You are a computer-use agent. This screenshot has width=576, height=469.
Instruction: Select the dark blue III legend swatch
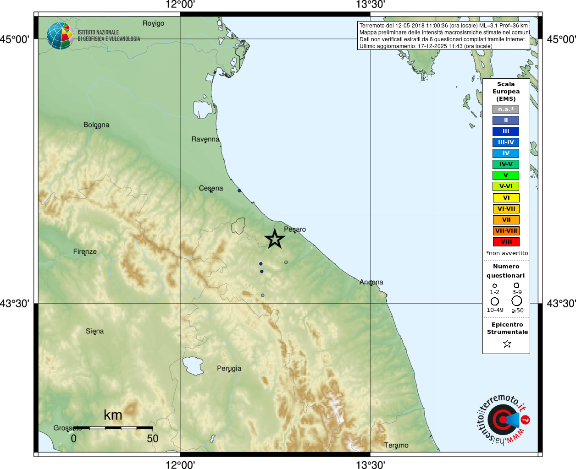click(x=506, y=131)
